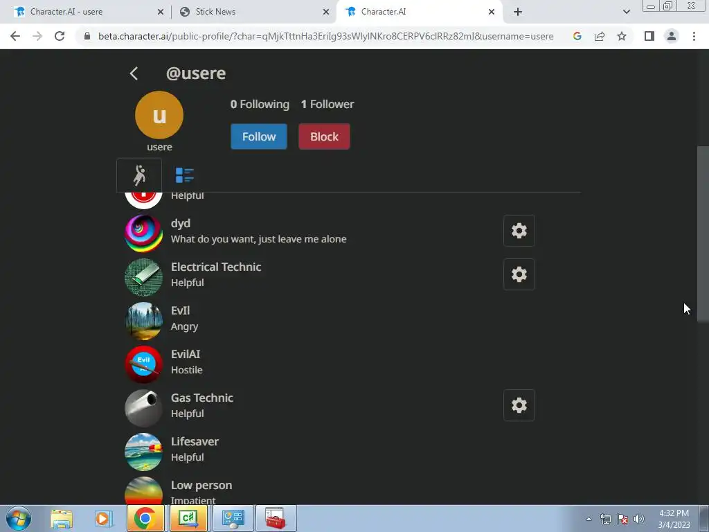709x532 pixels.
Task: Click the page vertical scrollbar thumb
Action: coord(703,233)
